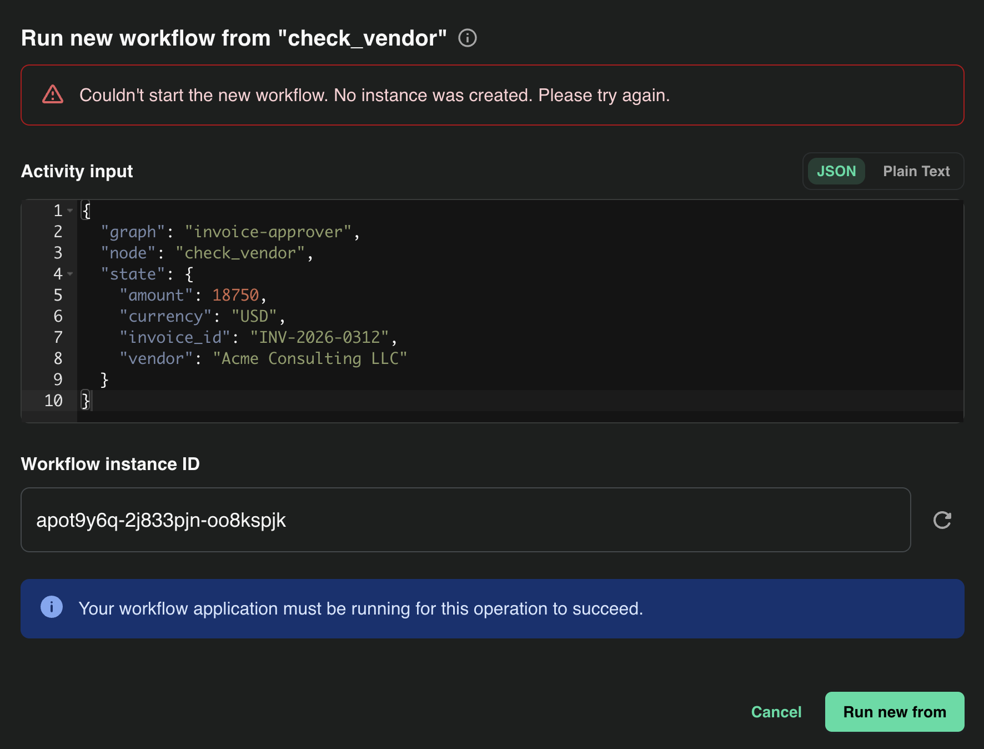Collapse the root object fold arrow on line 1
Viewport: 984px width, 749px height.
[x=70, y=211]
